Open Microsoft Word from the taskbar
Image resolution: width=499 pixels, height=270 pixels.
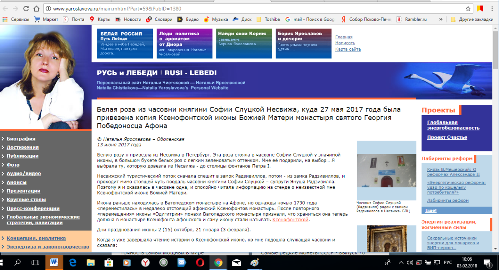[54, 263]
